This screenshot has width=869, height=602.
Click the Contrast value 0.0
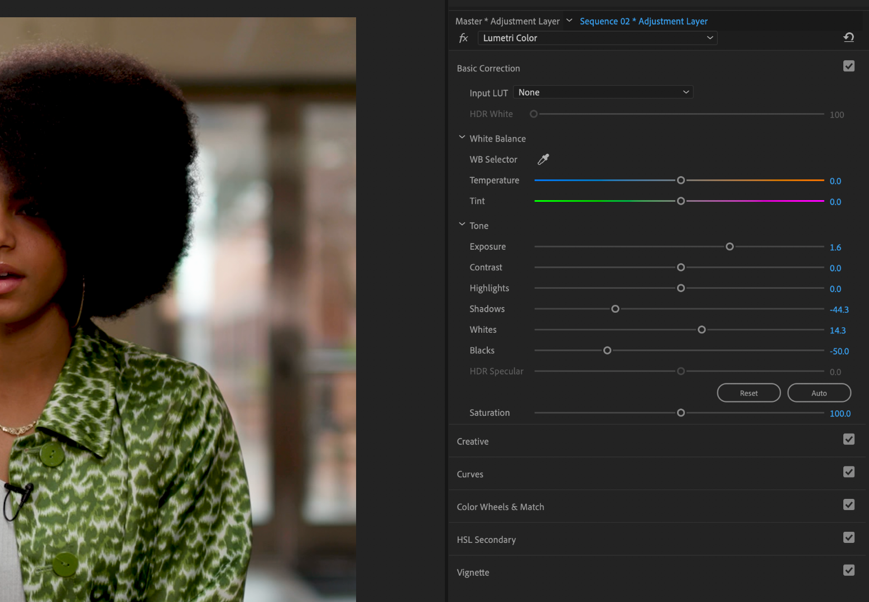[x=835, y=268]
